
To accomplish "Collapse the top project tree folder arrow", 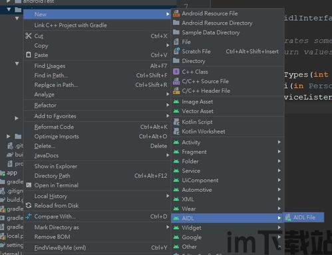I will click(x=9, y=9).
